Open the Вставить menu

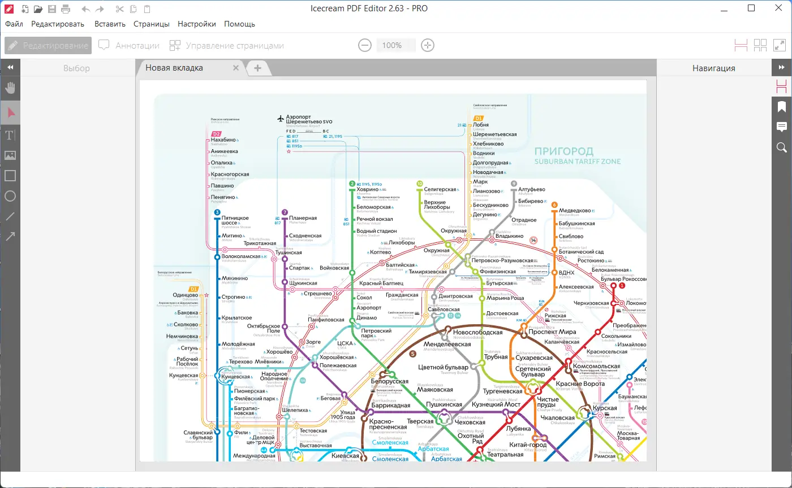[x=110, y=24]
